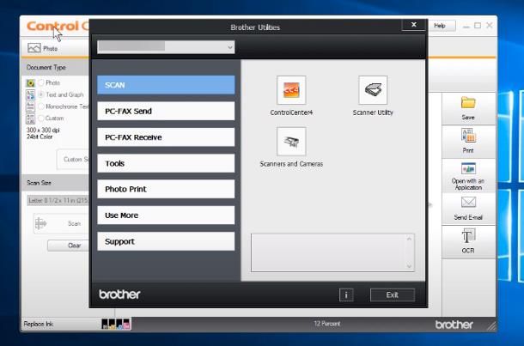This screenshot has width=524, height=346.
Task: Select the SCAN menu category
Action: [166, 85]
